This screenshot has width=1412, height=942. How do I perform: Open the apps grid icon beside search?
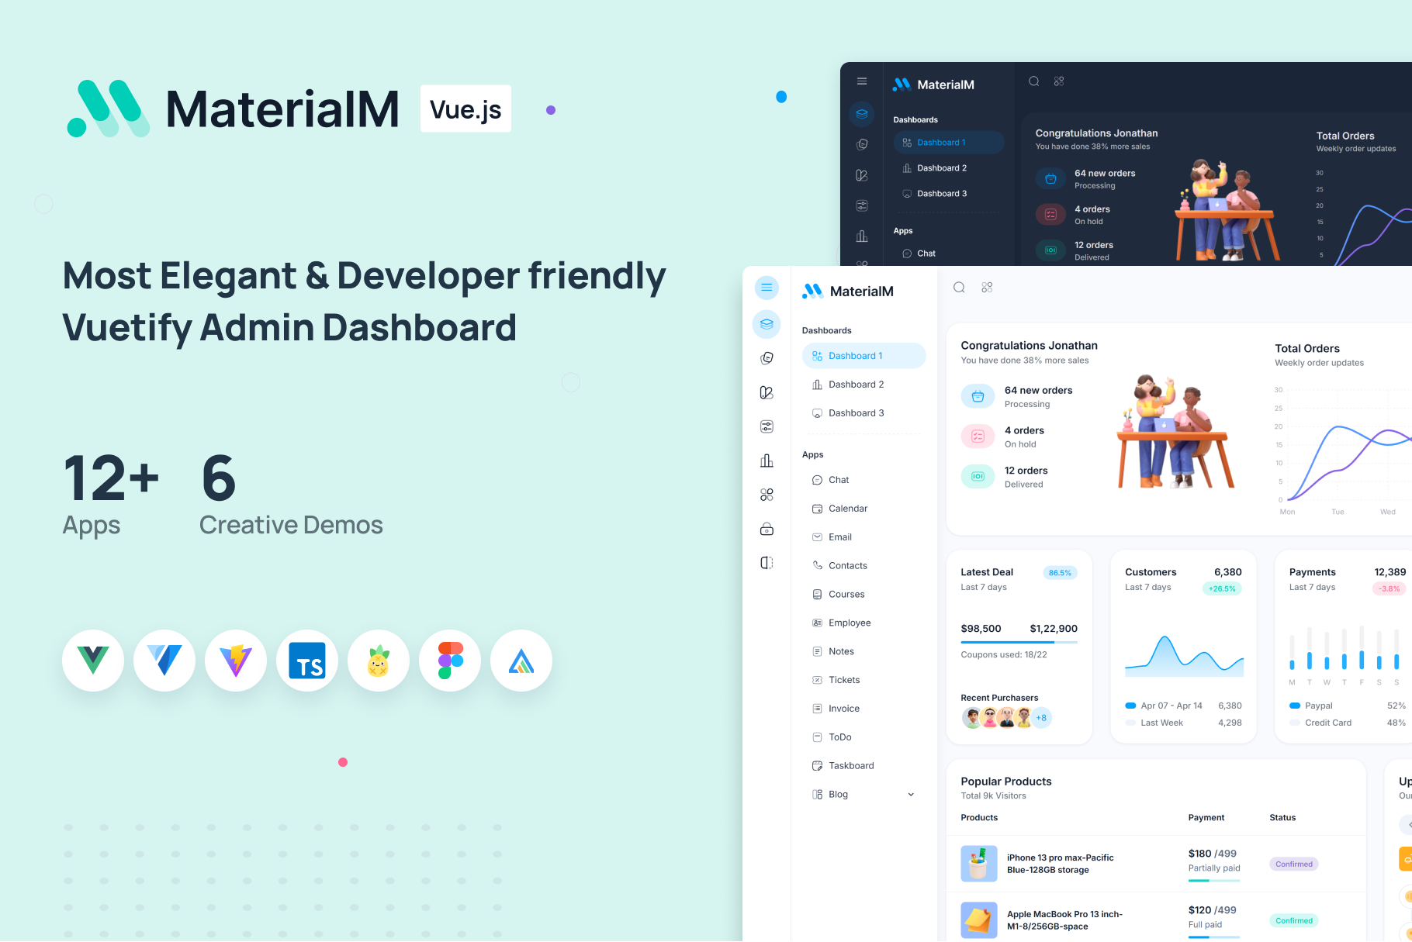(987, 288)
